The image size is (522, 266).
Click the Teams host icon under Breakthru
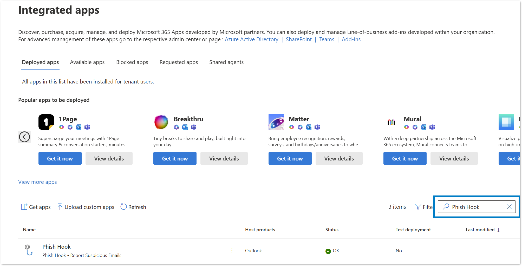point(193,127)
